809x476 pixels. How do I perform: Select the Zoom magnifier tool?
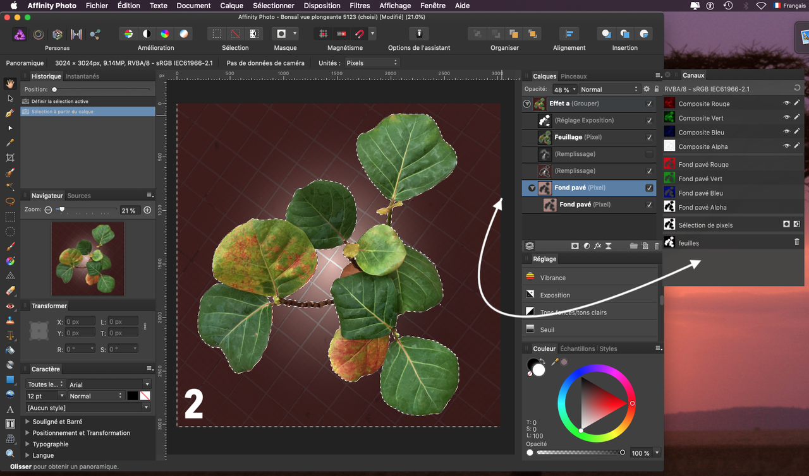[x=10, y=453]
